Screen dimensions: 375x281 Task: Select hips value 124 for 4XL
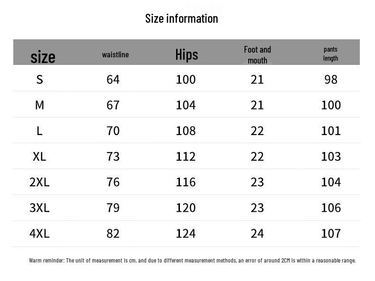[186, 233]
